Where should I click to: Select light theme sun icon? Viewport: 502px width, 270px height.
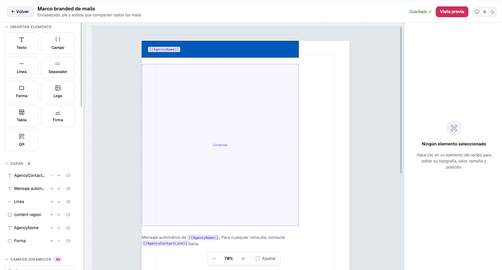[x=485, y=12]
